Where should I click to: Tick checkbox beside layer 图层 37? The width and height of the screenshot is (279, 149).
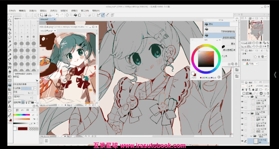246,107
